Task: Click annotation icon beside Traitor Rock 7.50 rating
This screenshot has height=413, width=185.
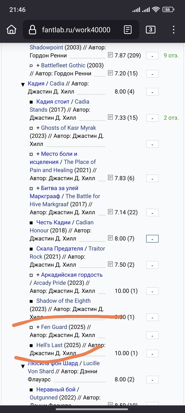Action: click(110, 264)
